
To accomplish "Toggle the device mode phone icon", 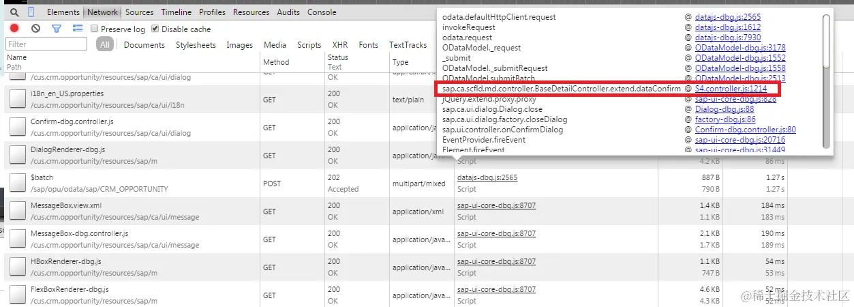I will (31, 12).
